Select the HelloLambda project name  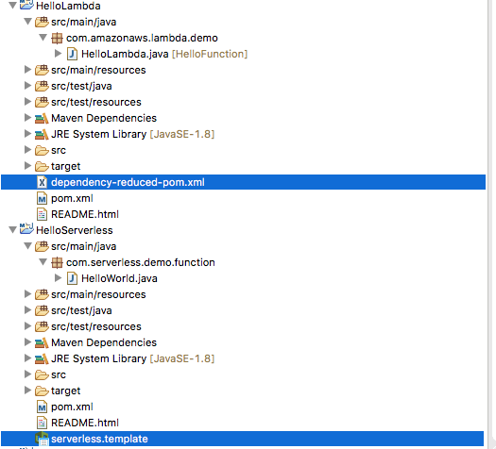pyautogui.click(x=68, y=6)
